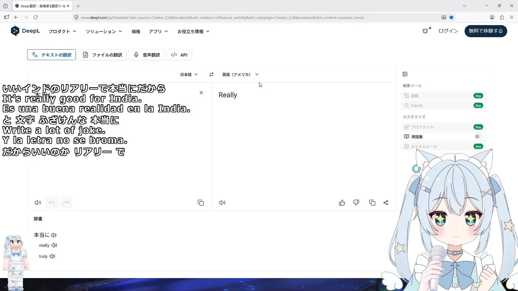The image size is (518, 291).
Task: Listen to the translated text
Action: click(x=222, y=202)
